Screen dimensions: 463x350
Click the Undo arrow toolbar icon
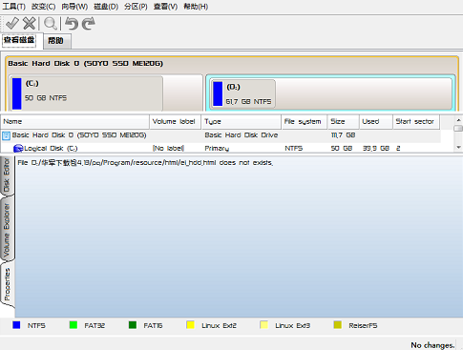(x=72, y=24)
